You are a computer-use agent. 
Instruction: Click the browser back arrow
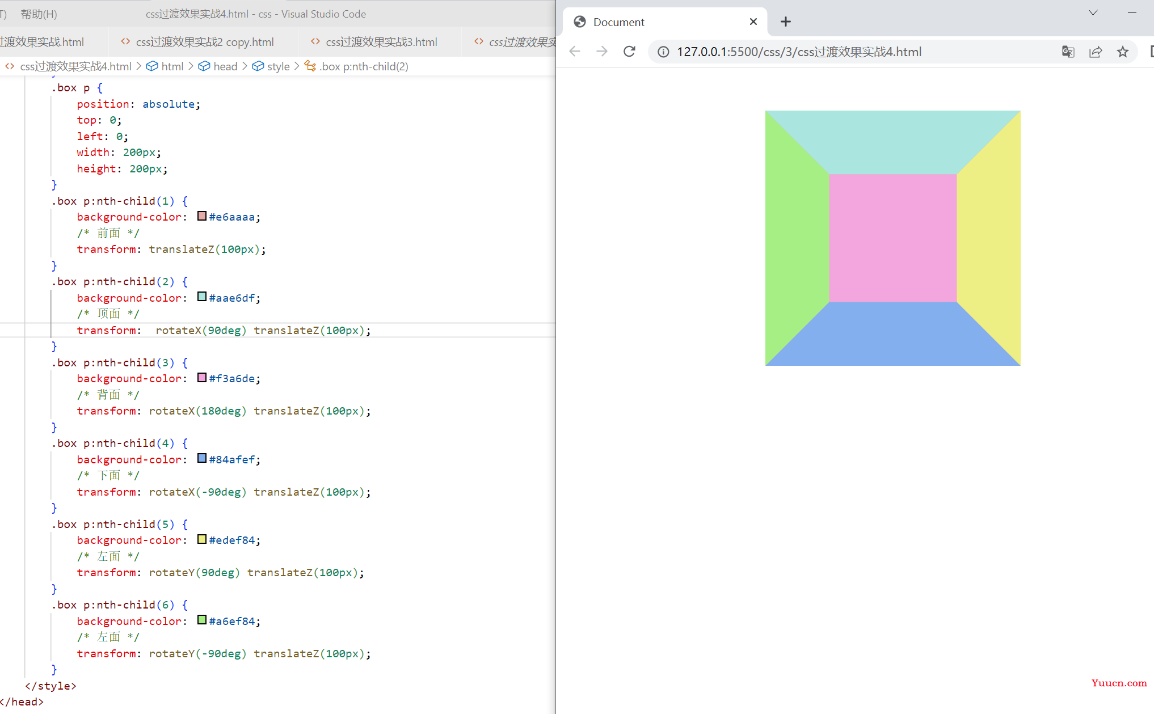pyautogui.click(x=575, y=52)
